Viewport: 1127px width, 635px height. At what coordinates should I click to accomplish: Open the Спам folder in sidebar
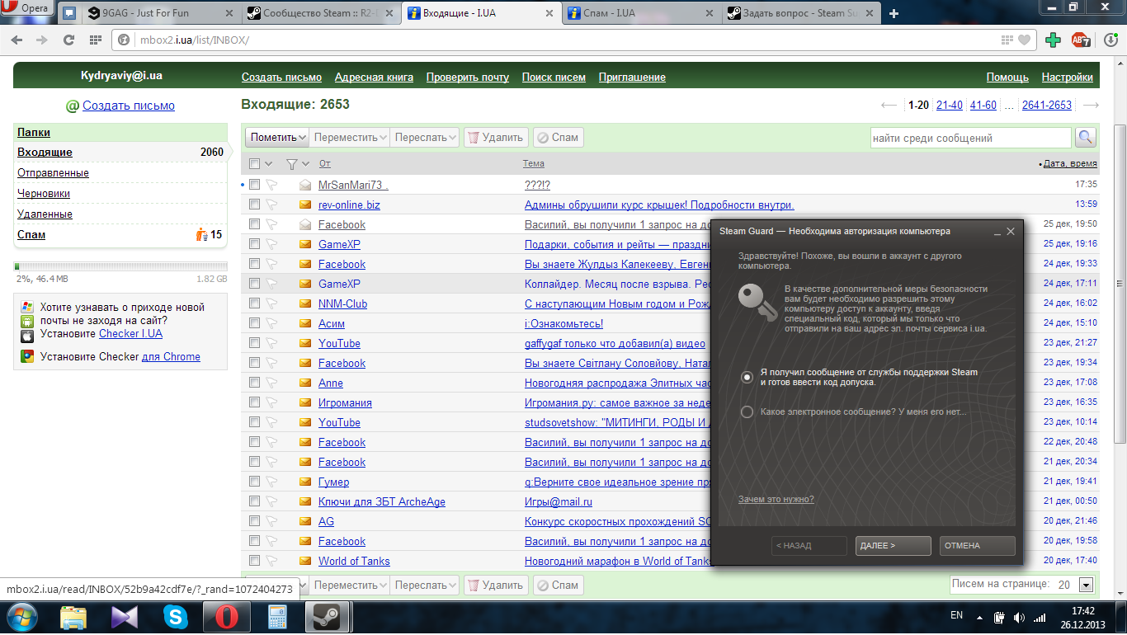coord(31,234)
